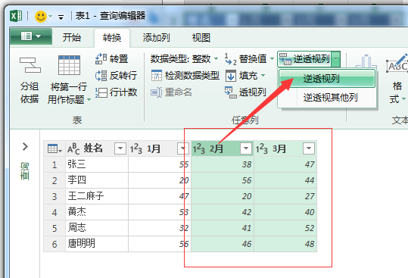408x278 pixels.
Task: Click the ABC data type icon of 姓名
Action: 73,149
